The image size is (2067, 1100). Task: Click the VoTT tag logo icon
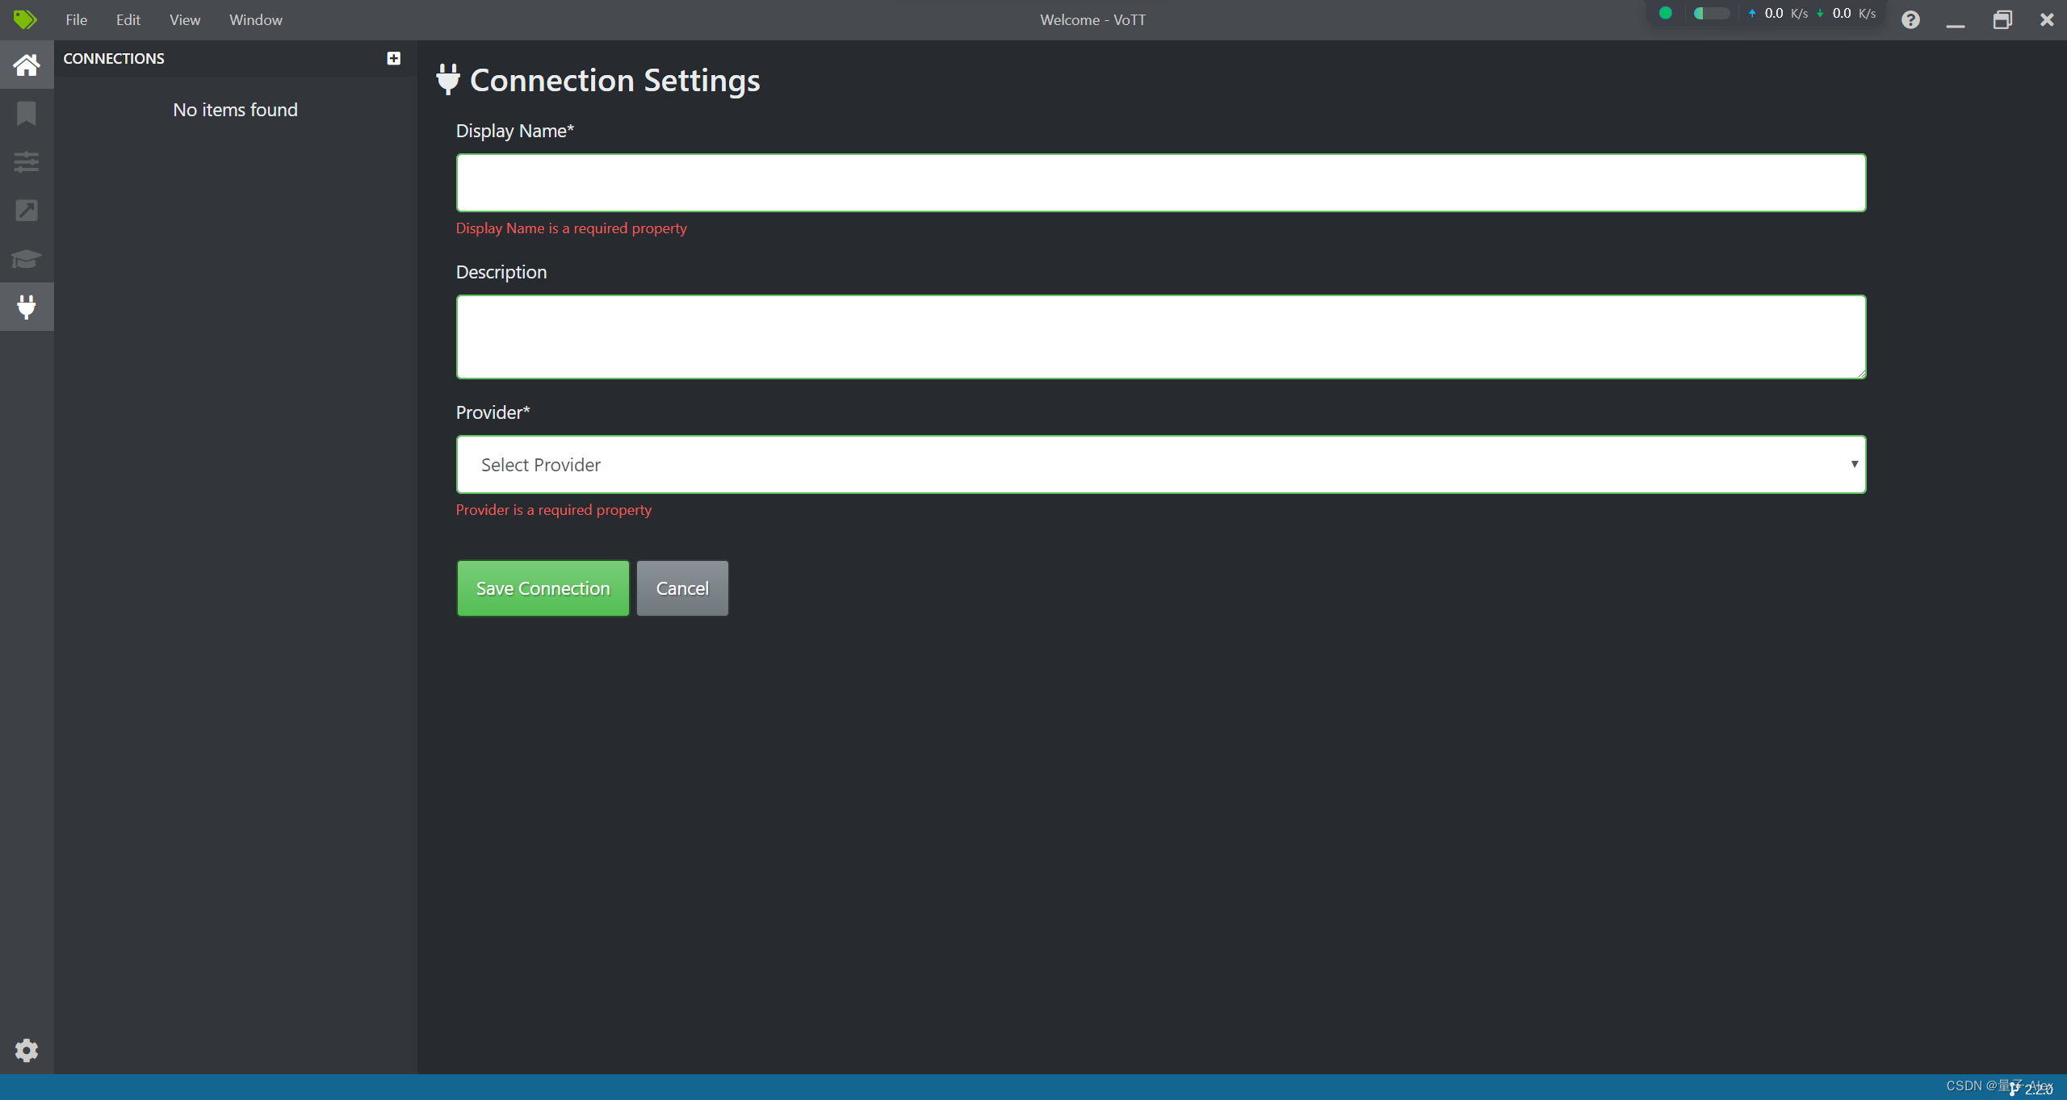click(25, 19)
